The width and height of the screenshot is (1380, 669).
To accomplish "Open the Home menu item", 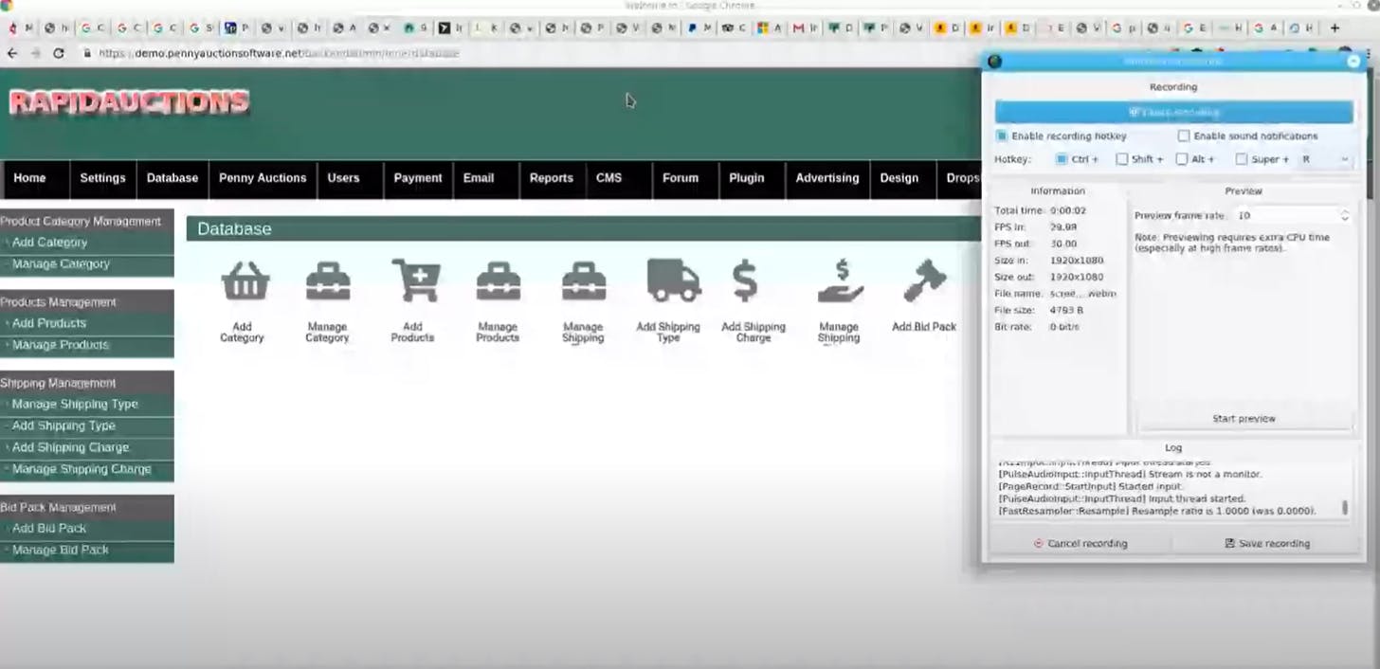I will [30, 178].
